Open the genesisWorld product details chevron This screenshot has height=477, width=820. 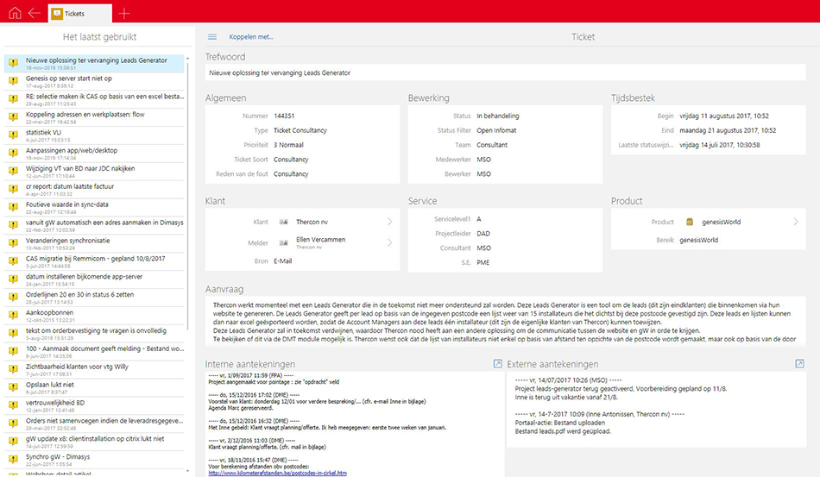[796, 222]
